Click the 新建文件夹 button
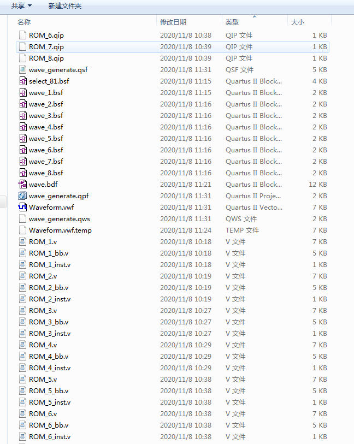 click(x=64, y=5)
